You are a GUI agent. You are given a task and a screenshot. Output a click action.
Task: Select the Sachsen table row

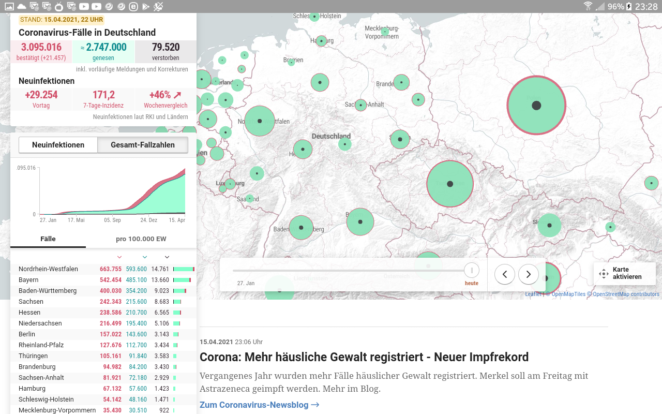pyautogui.click(x=103, y=301)
